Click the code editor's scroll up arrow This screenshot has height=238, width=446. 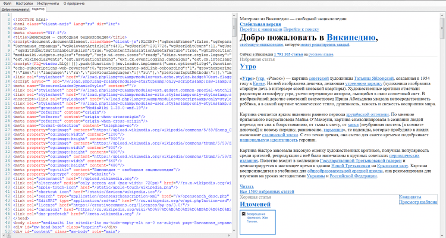pos(234,14)
